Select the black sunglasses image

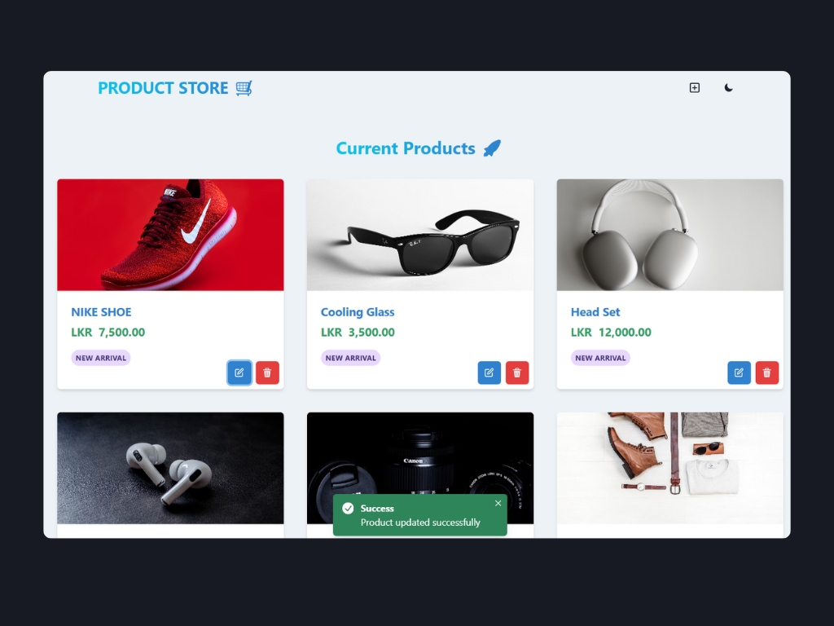pos(420,235)
